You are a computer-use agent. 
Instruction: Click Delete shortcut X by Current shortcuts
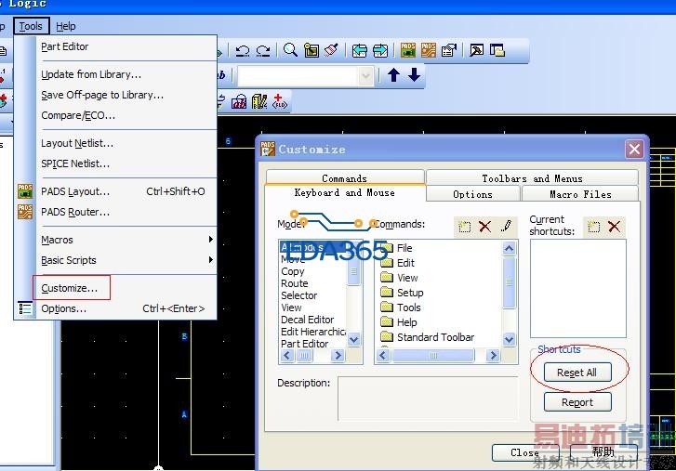click(614, 227)
